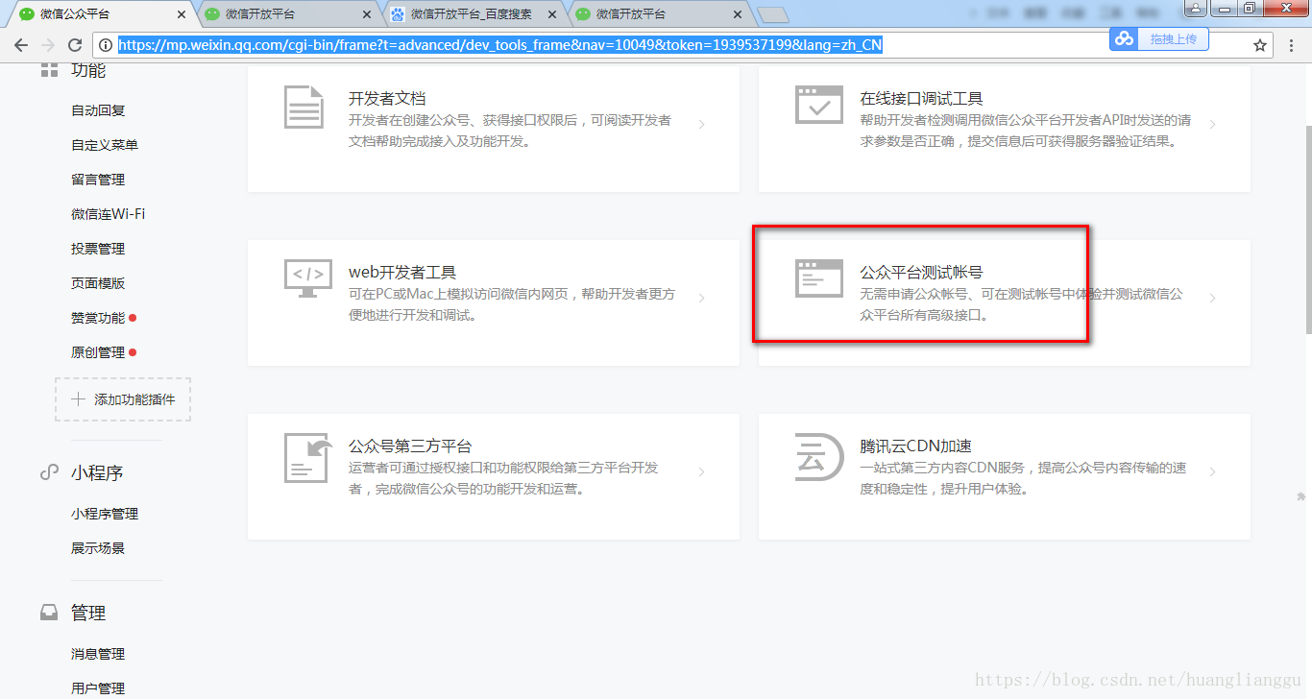Image resolution: width=1312 pixels, height=699 pixels.
Task: Click the site information icon in address bar
Action: (106, 45)
